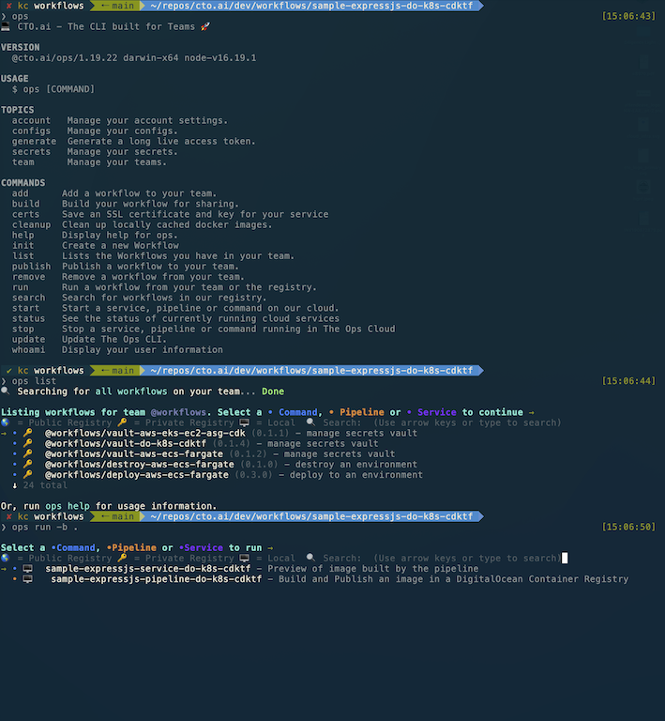Click the green checkmark in second prompt
Viewport: 665px width, 721px height.
(8, 371)
